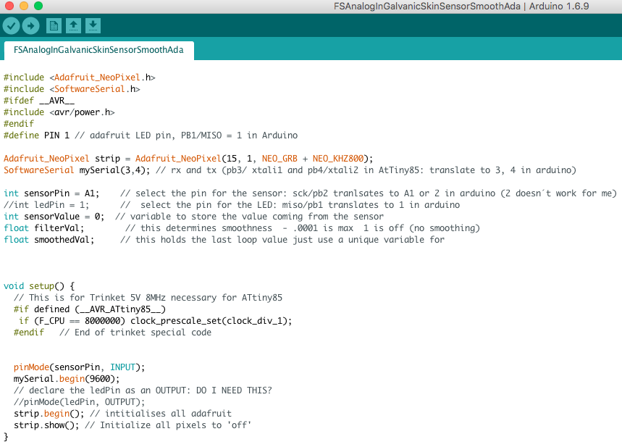Click the 'DO I NEED THIS?' comment line
This screenshot has width=622, height=447.
point(143,390)
